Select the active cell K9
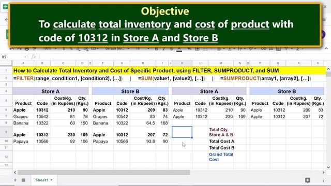331x186 pixels. click(182, 132)
